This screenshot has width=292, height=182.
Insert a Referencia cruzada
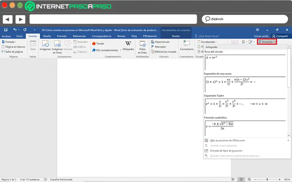pos(164,52)
